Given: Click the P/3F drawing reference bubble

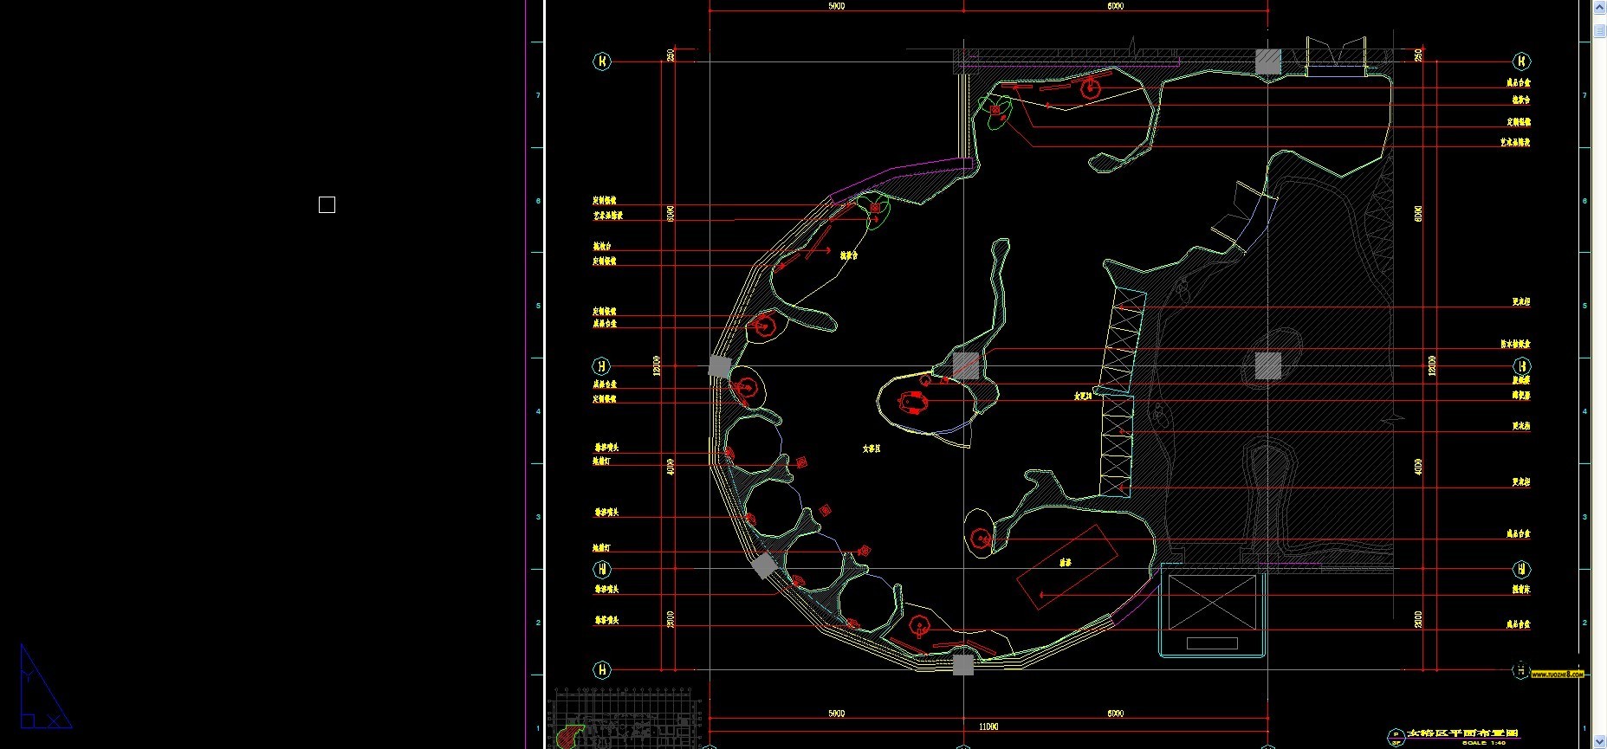Looking at the screenshot, I should click(x=1396, y=737).
